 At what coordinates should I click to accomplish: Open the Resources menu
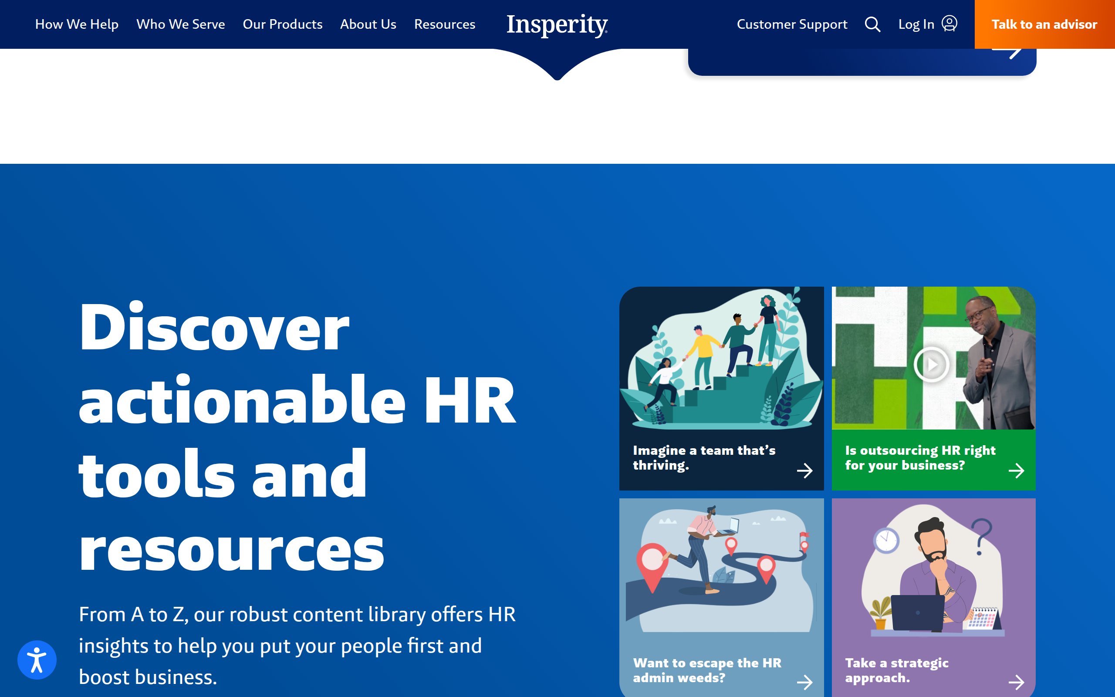coord(445,24)
